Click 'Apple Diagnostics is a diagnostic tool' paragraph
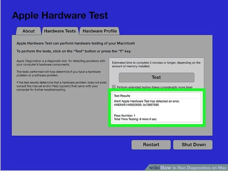 point(61,63)
